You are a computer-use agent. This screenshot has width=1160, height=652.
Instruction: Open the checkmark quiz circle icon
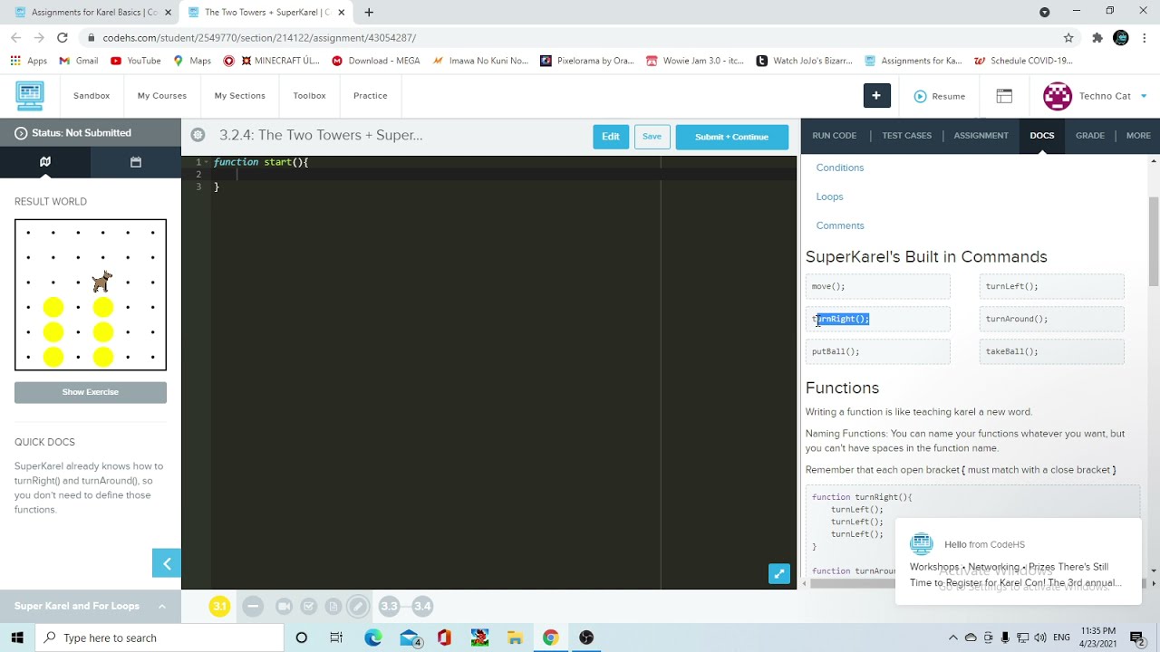point(309,606)
